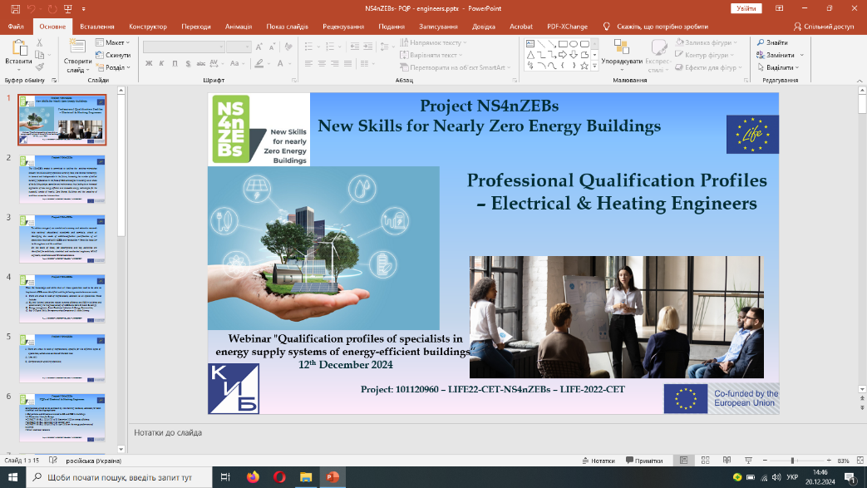
Task: Switch to Reading view icon
Action: coord(727,461)
